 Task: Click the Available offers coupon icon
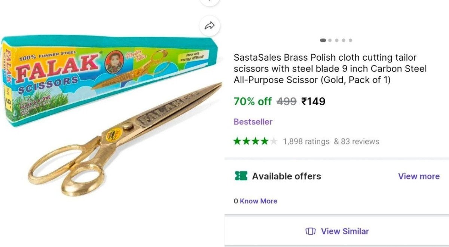pyautogui.click(x=241, y=176)
